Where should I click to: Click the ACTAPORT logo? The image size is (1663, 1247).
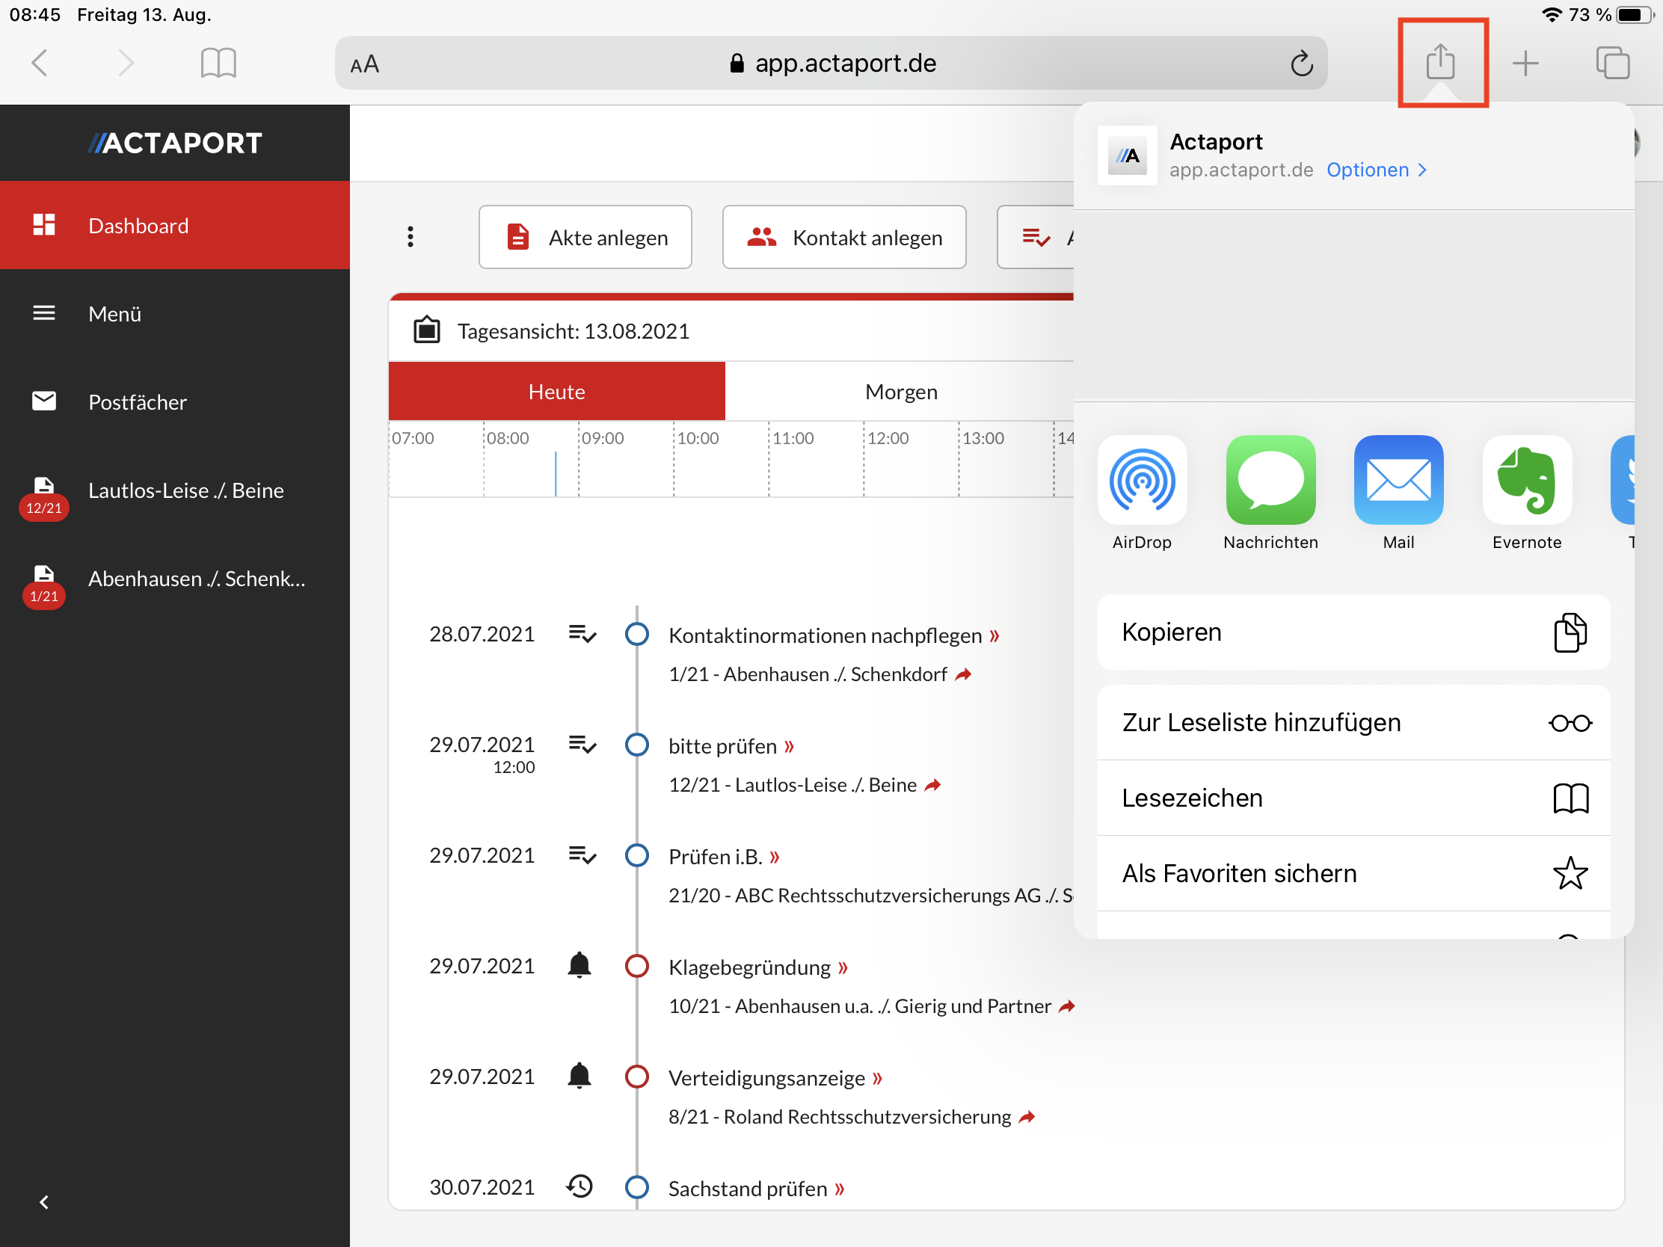click(x=174, y=143)
